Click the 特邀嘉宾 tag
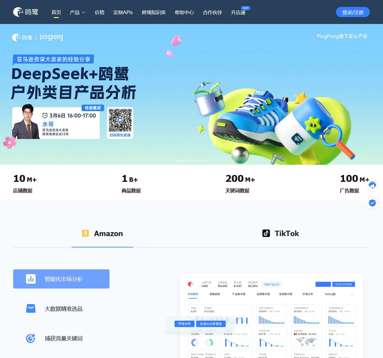 click(93, 108)
